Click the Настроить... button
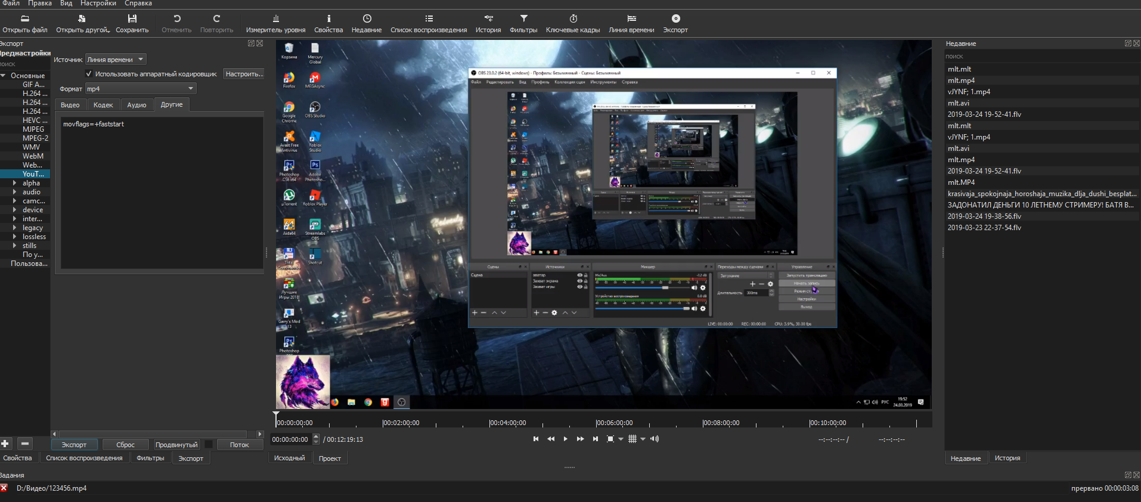This screenshot has width=1141, height=502. (x=244, y=74)
